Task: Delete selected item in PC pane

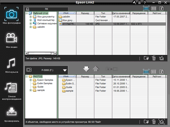Action: pyautogui.click(x=154, y=58)
